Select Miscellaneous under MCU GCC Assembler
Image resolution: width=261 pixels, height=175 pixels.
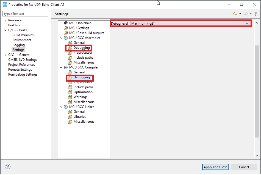click(x=84, y=62)
